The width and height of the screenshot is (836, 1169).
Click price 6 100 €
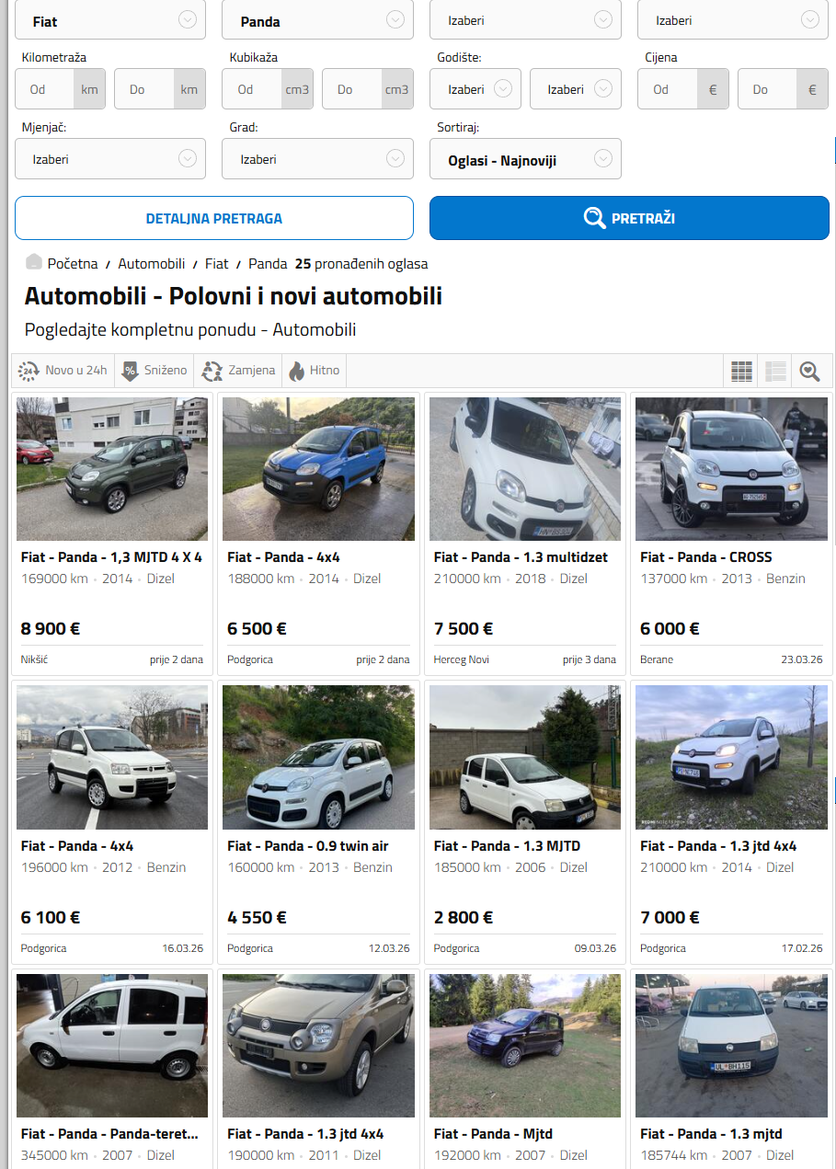coord(51,918)
